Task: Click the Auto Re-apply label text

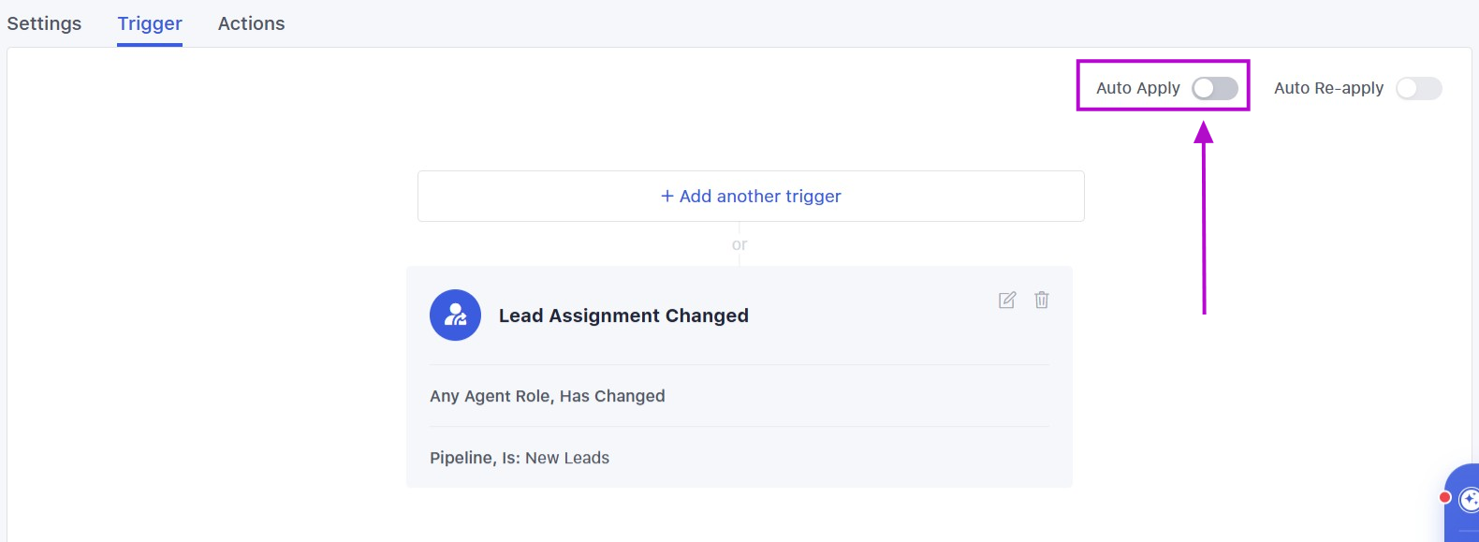Action: [x=1328, y=88]
